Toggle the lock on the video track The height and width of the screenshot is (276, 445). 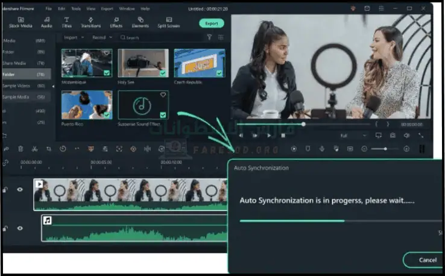point(5,190)
